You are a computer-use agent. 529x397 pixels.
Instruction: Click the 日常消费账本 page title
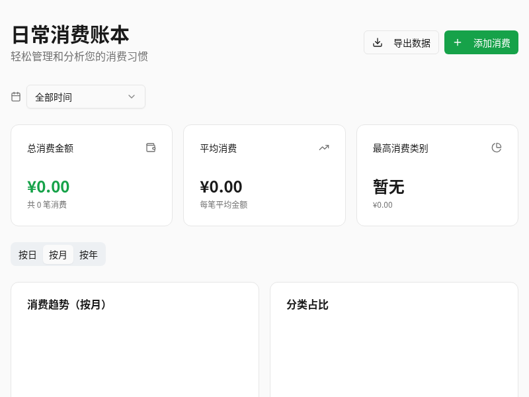pos(70,35)
